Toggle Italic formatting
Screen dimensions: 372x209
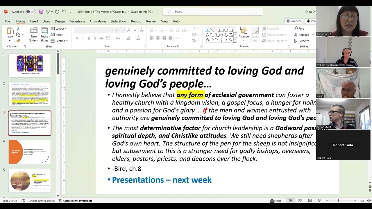pos(83,38)
